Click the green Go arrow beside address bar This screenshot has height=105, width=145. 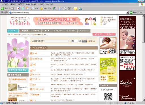[x=131, y=12]
